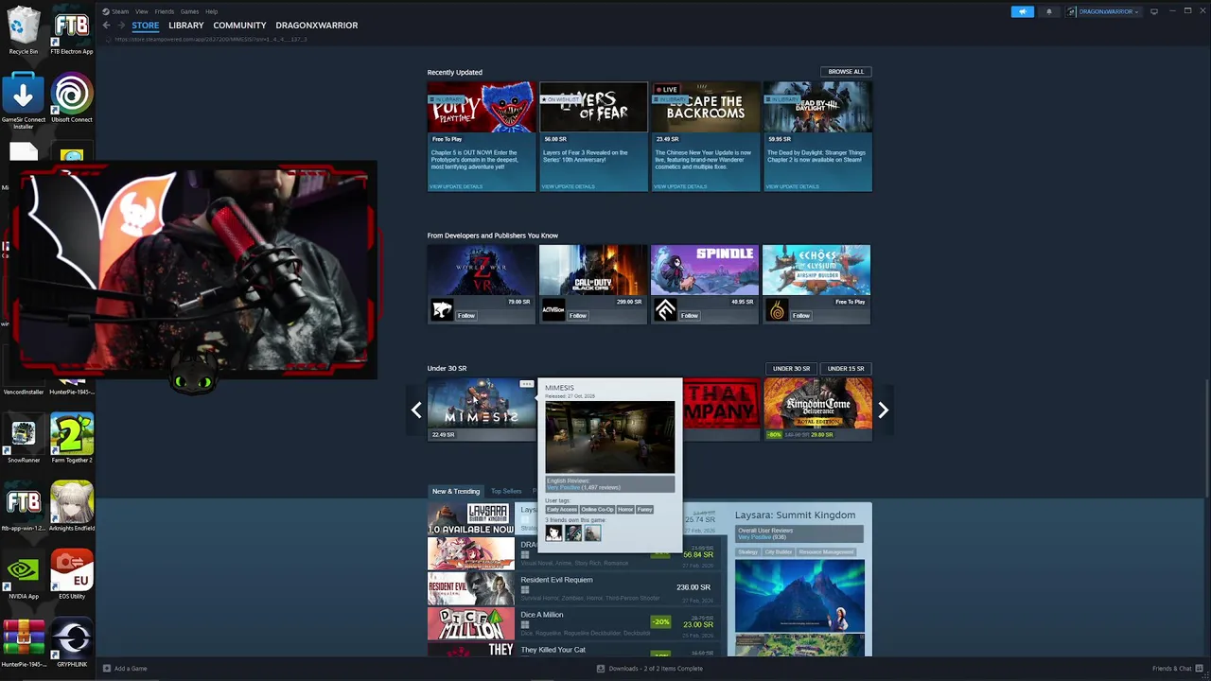The image size is (1211, 681).
Task: Click the Steam logo in the title bar
Action: point(106,11)
